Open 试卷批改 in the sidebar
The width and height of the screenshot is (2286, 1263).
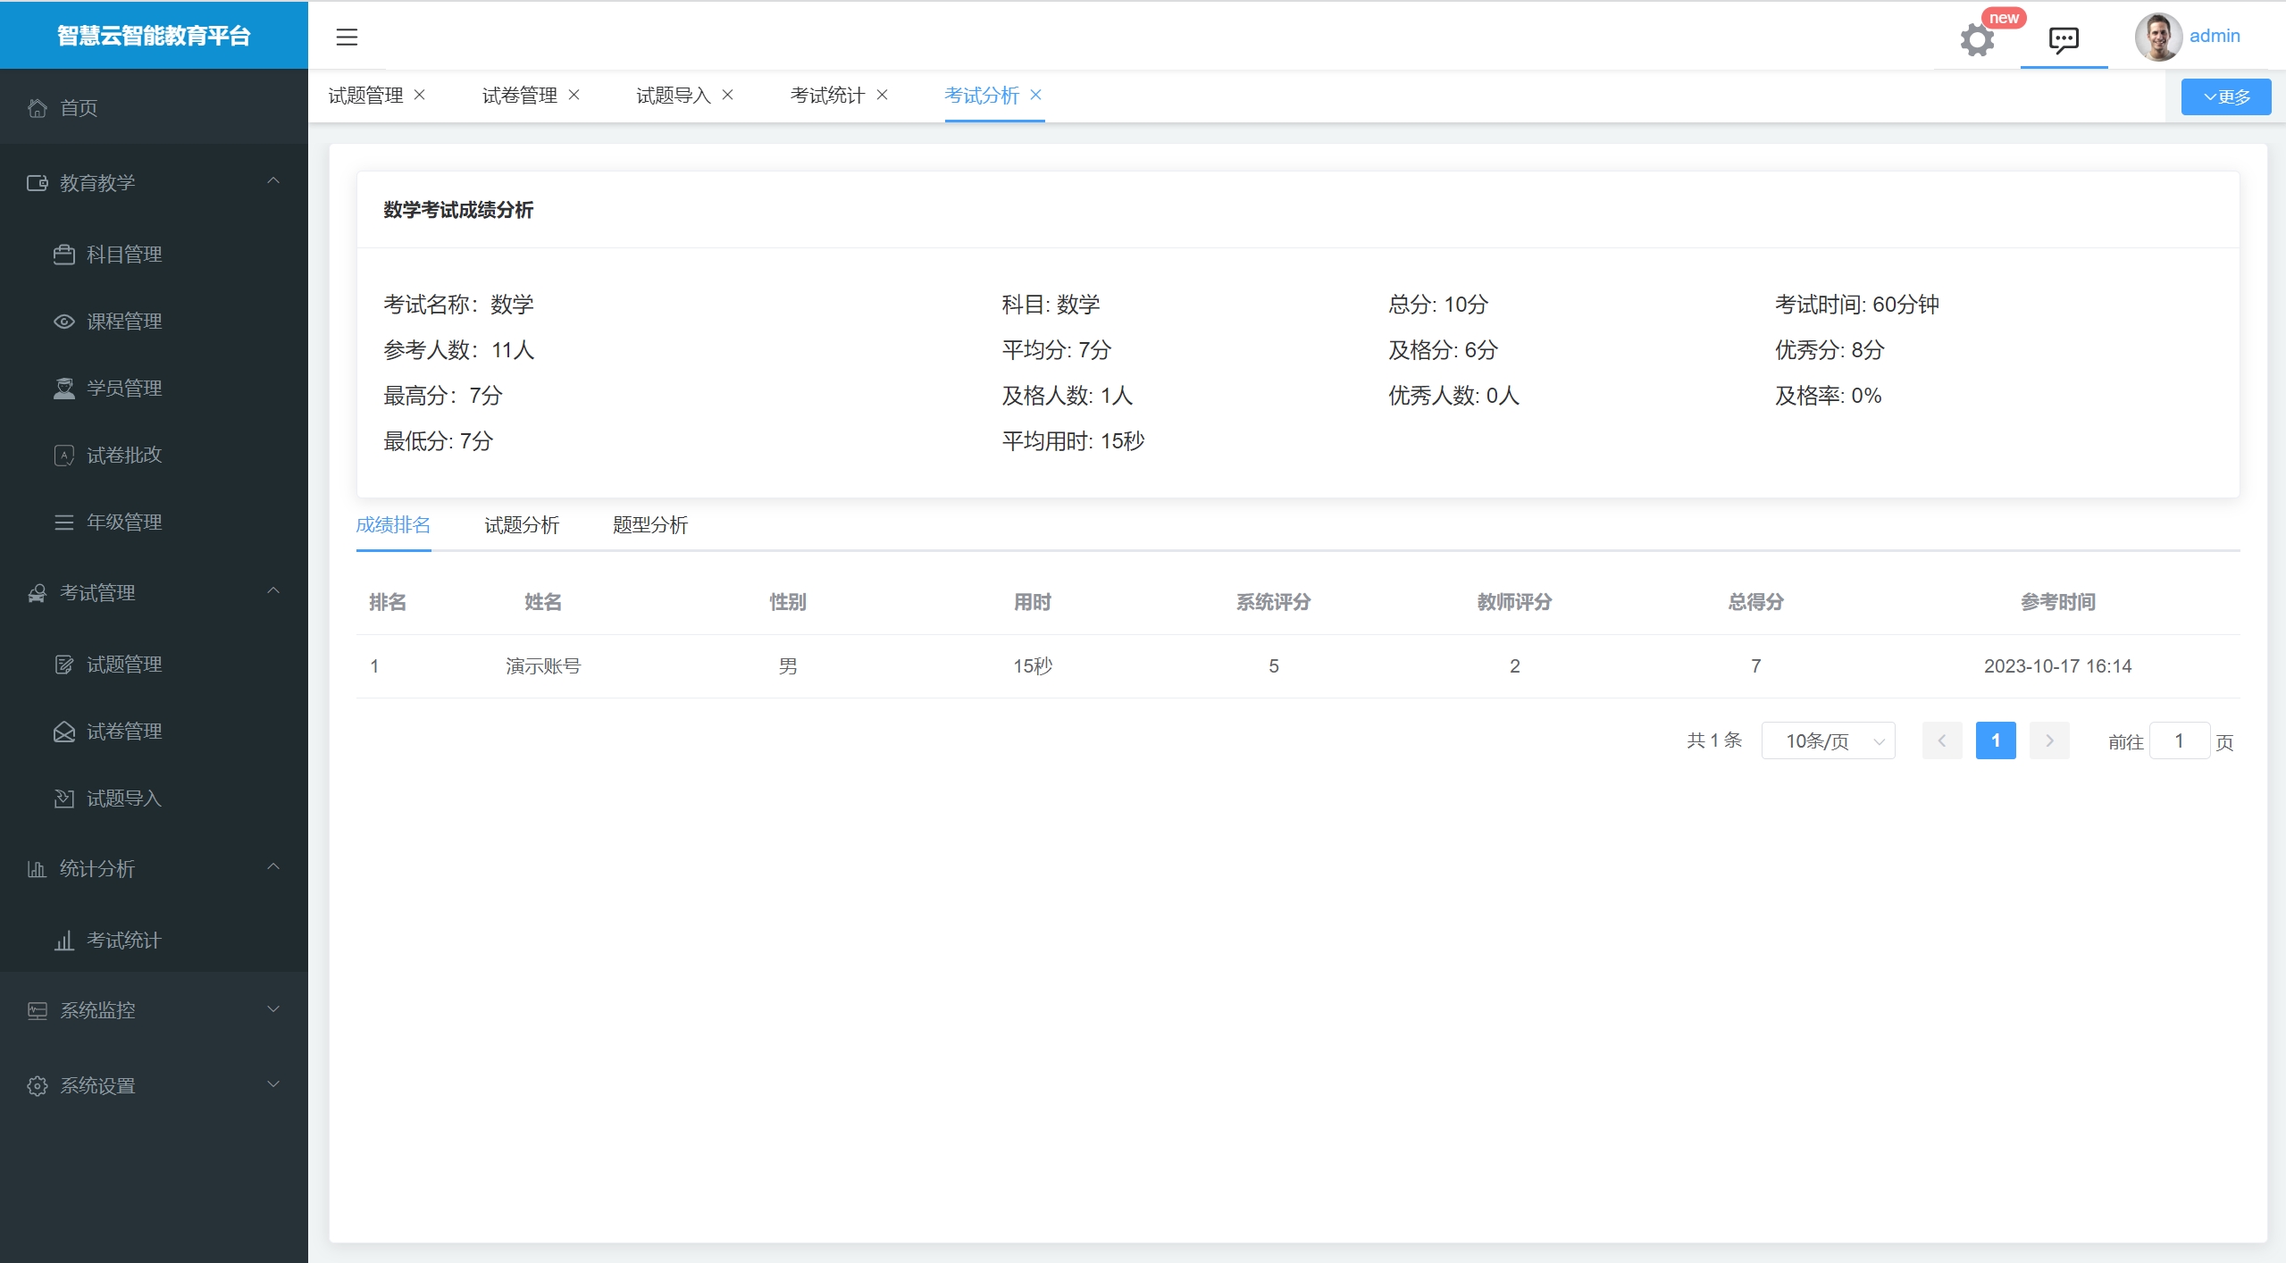point(123,456)
